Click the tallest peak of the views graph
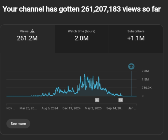Viewport: 168px width, 140px height. pos(85,75)
